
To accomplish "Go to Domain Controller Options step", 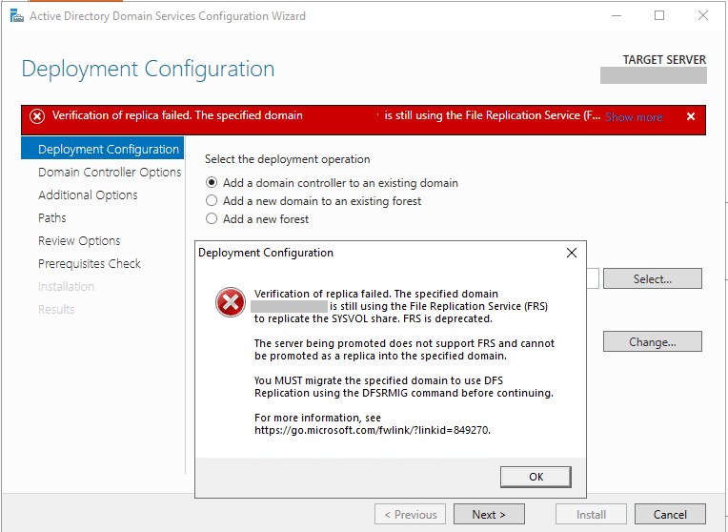I will pyautogui.click(x=110, y=172).
